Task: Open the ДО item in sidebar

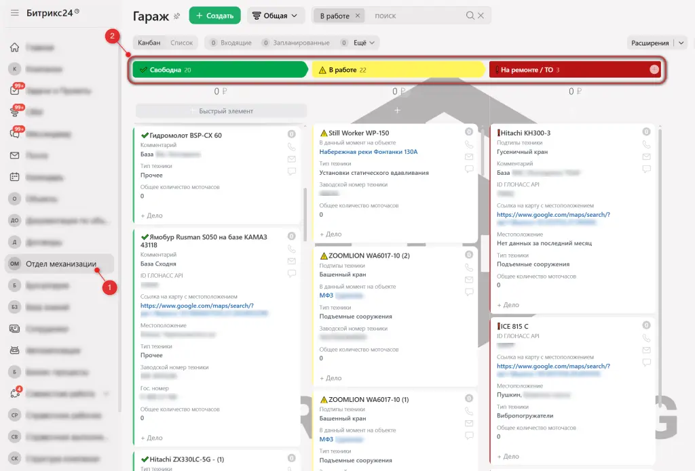Action: tap(15, 220)
